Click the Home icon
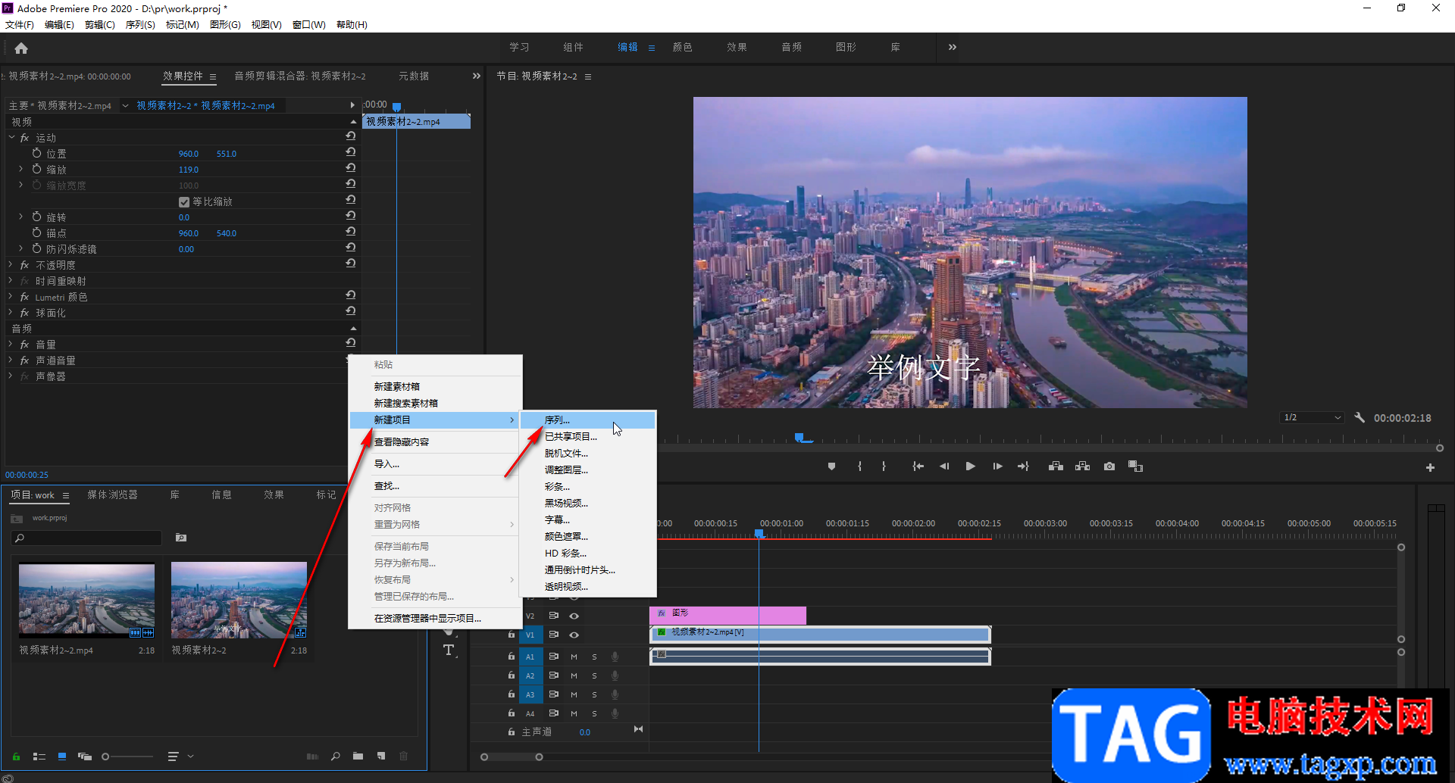The image size is (1455, 783). tap(21, 48)
